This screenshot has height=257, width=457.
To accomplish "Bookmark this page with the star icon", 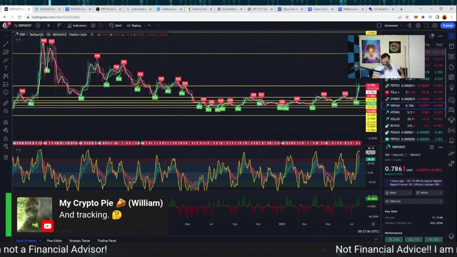I will pyautogui.click(x=407, y=17).
